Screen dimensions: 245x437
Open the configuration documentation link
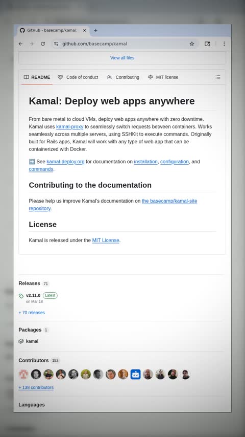pos(175,162)
